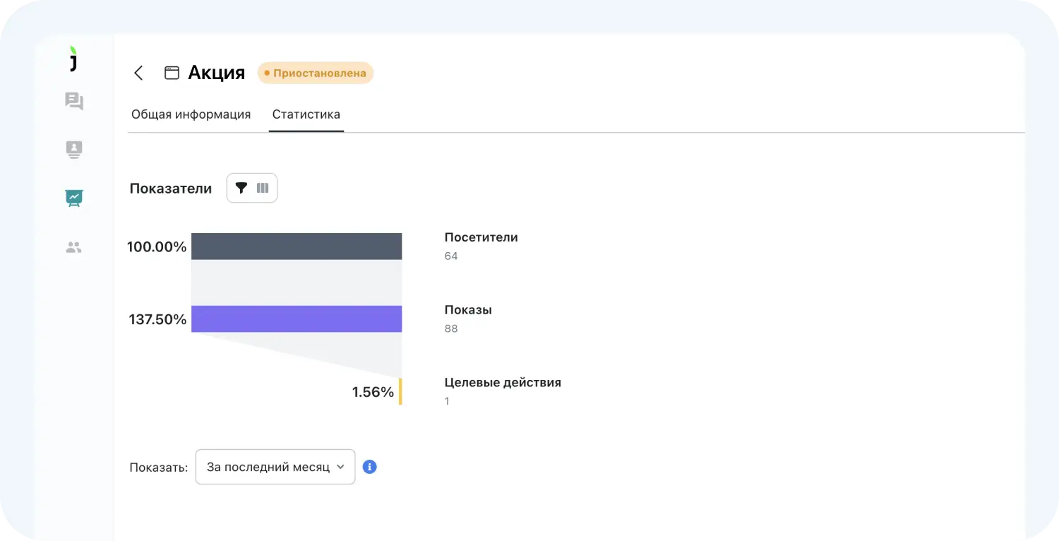Click the yellow Целевые действия bar
1059x541 pixels.
tap(400, 391)
